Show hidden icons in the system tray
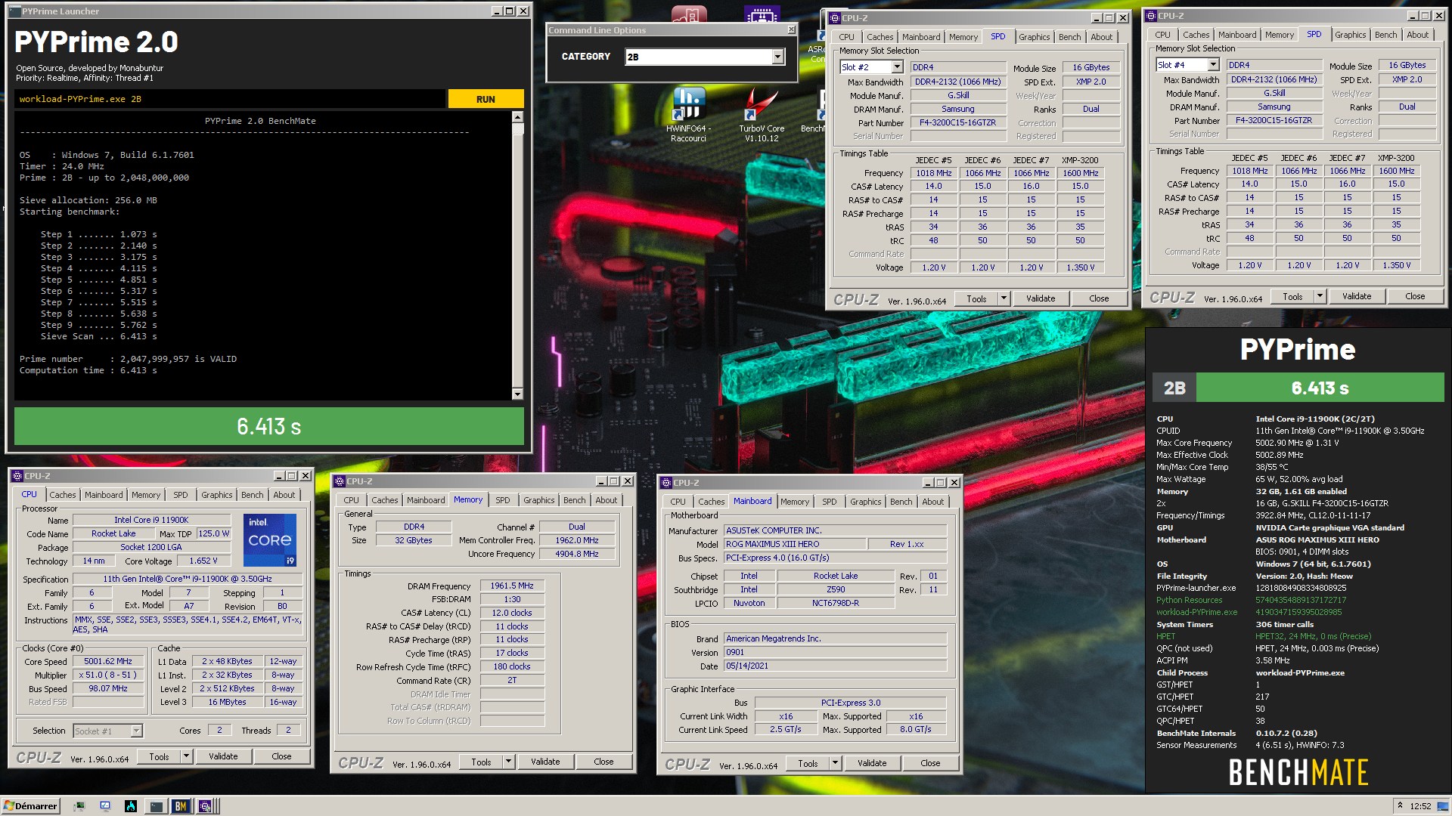Image resolution: width=1452 pixels, height=816 pixels. [1400, 806]
